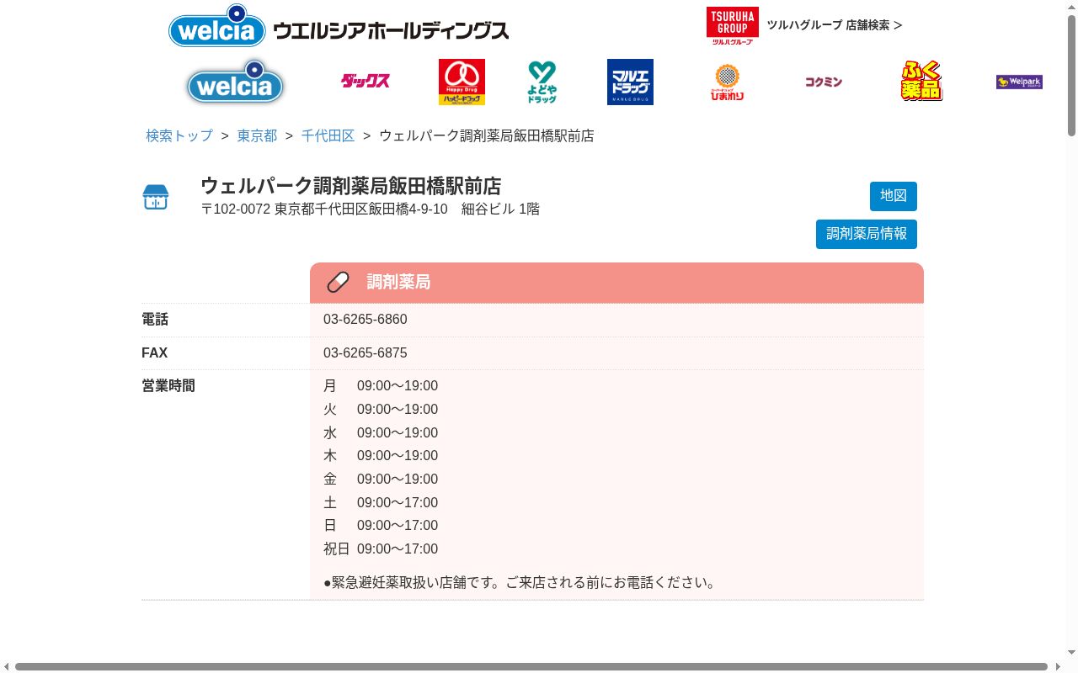The width and height of the screenshot is (1078, 673).
Task: Open the 東京都 breadcrumb link
Action: [x=257, y=135]
